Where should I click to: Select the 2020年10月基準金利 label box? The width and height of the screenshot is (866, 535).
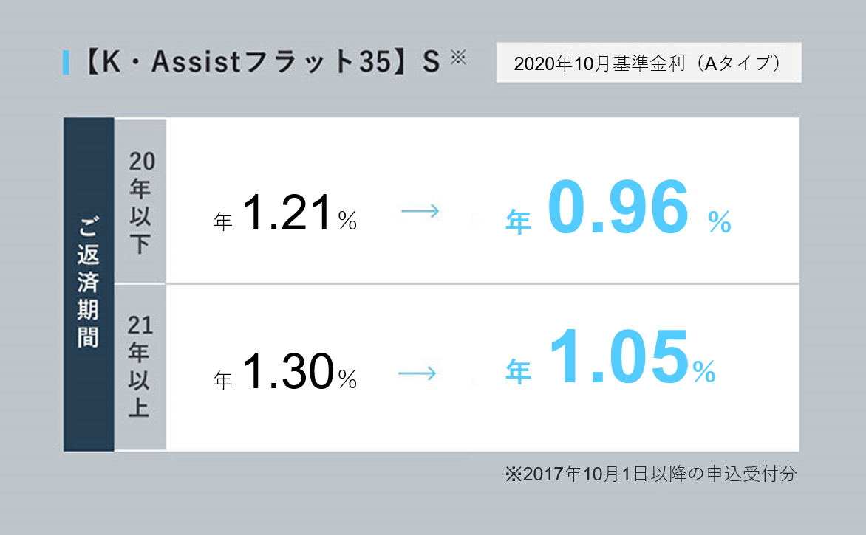click(649, 63)
